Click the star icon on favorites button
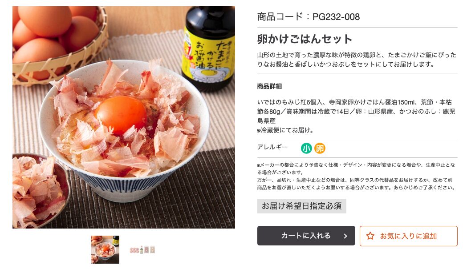 pyautogui.click(x=370, y=236)
